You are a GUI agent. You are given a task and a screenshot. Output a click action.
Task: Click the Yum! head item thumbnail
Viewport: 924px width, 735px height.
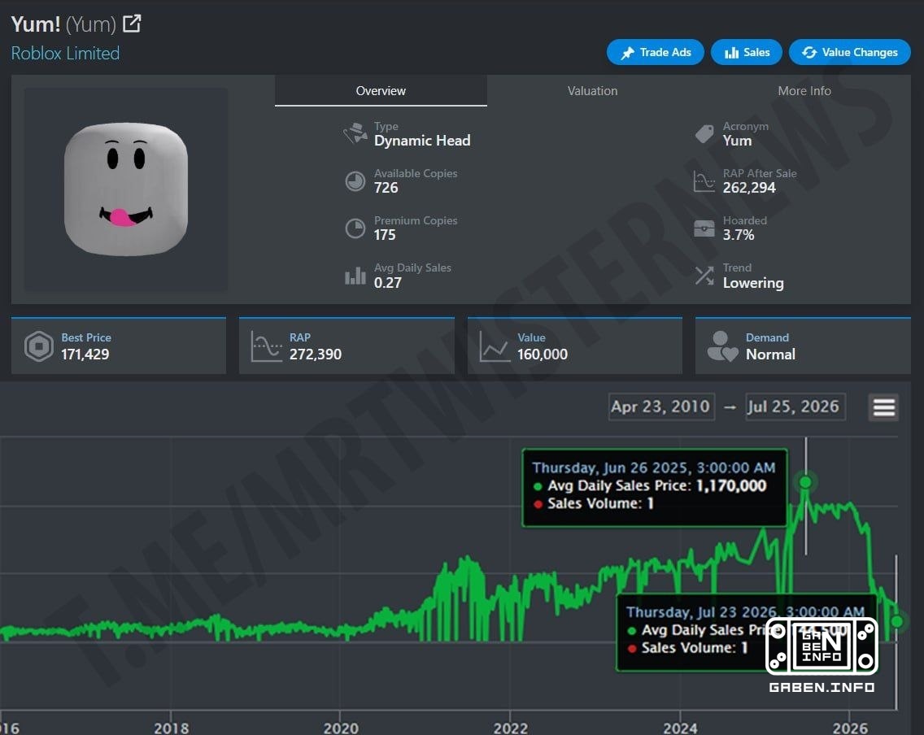125,189
